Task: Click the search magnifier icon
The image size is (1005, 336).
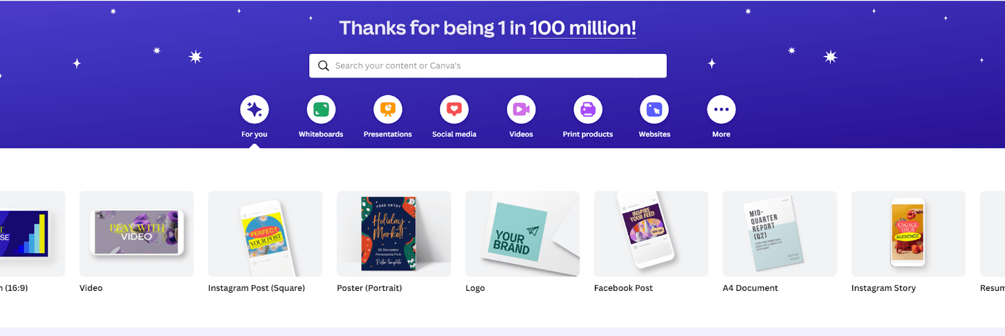Action: tap(323, 66)
